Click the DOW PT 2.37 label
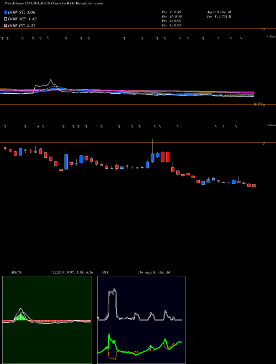This screenshot has width=276, height=364. (x=22, y=25)
